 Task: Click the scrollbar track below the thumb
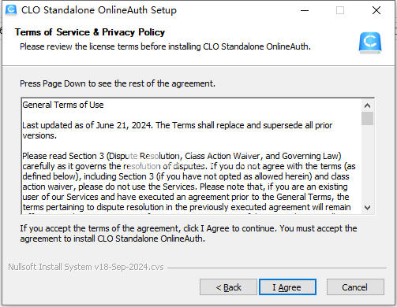[x=367, y=164]
